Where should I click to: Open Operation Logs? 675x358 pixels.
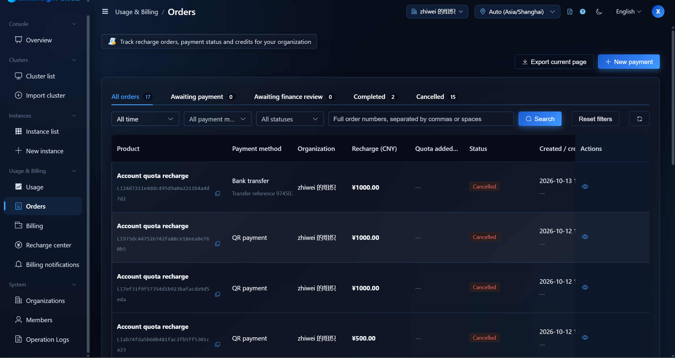point(43,339)
